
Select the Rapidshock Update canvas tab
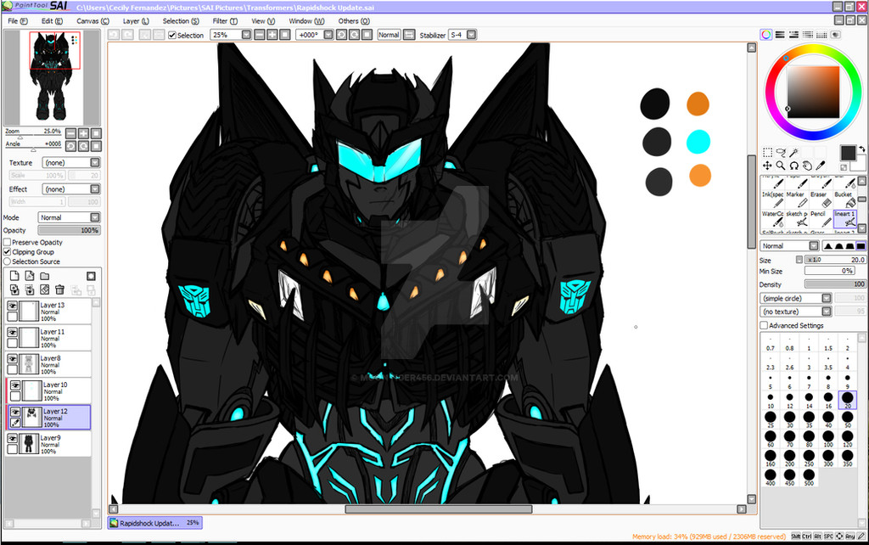point(154,523)
